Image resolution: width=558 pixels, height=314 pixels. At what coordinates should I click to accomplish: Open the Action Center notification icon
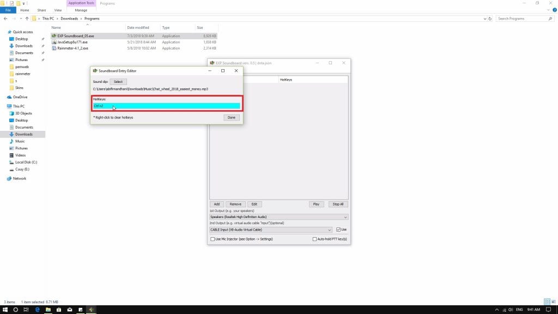tap(548, 310)
